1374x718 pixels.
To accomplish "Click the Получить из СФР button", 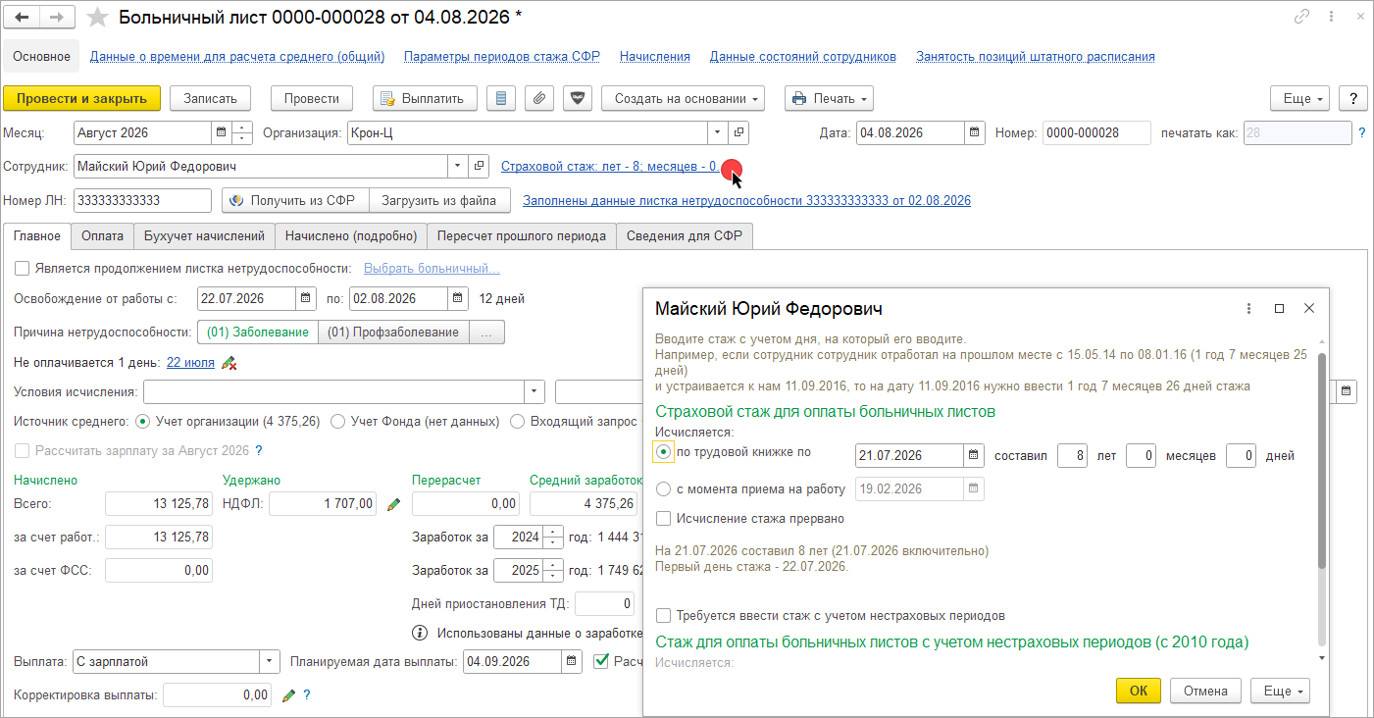I will coord(295,201).
